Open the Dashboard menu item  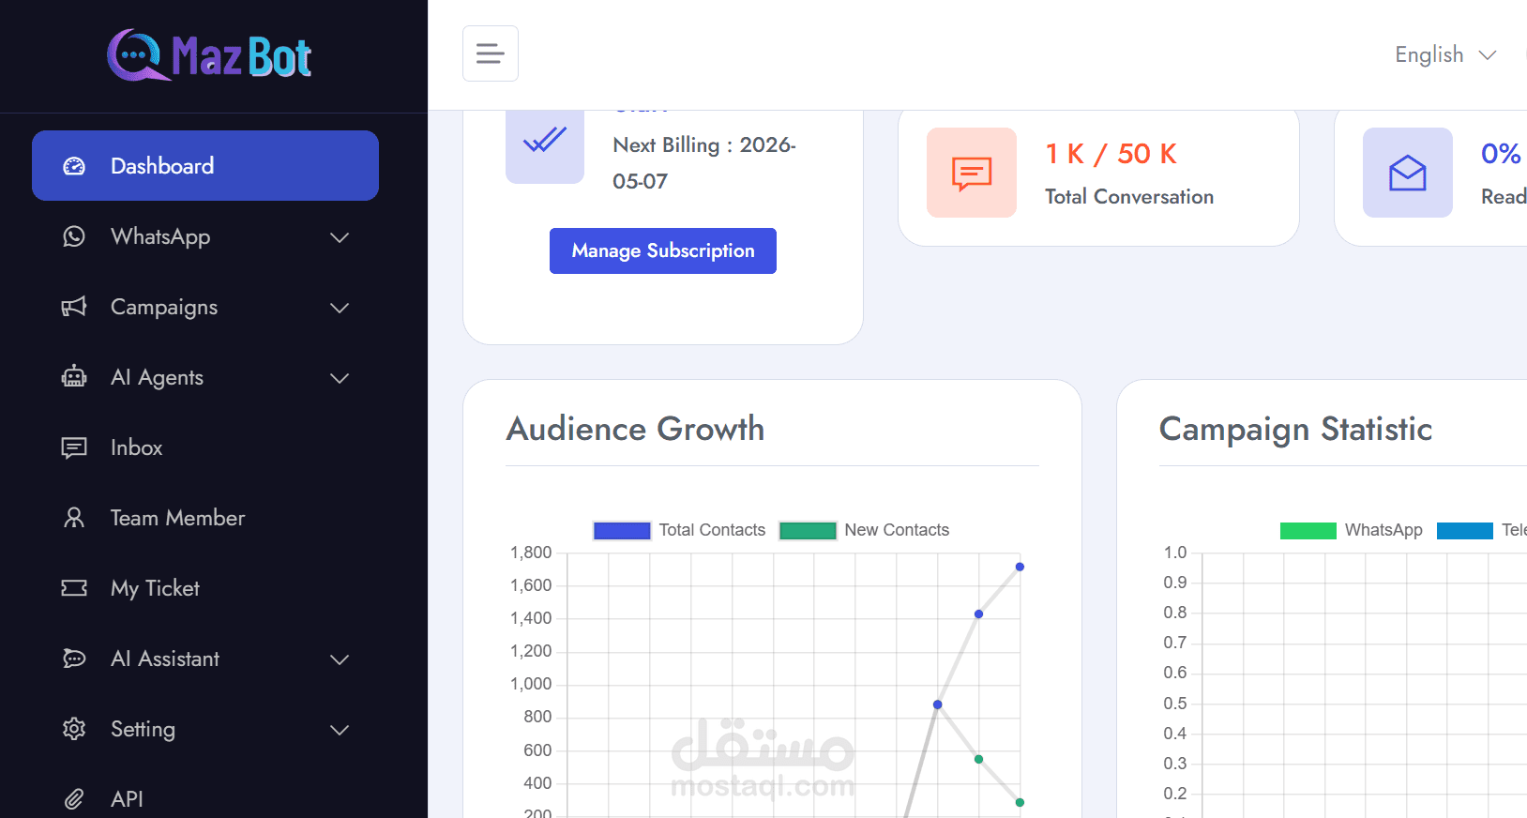[205, 165]
